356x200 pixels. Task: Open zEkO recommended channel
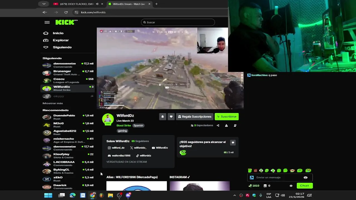click(68, 179)
